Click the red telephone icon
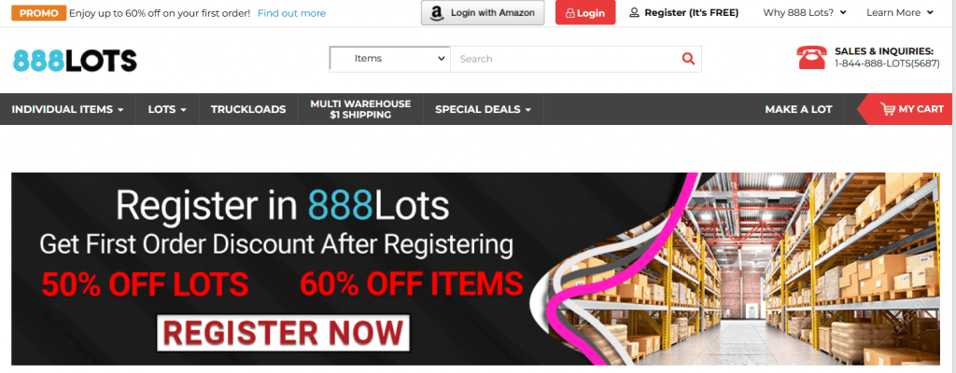956x373 pixels. [x=811, y=58]
